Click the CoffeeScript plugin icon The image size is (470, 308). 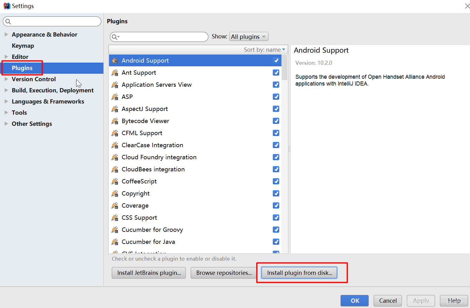115,181
